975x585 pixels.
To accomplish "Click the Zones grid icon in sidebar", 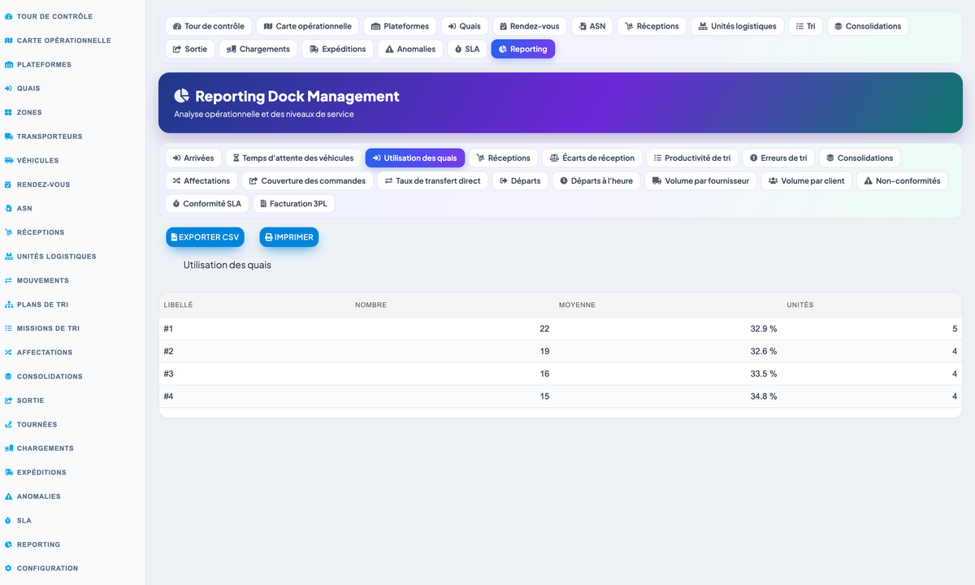I will (8, 112).
